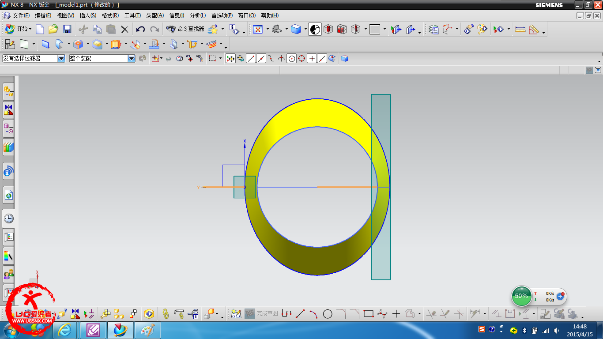Image resolution: width=603 pixels, height=339 pixels.
Task: Click the Sketch icon in the sheet metal toolbar
Action: 10,44
